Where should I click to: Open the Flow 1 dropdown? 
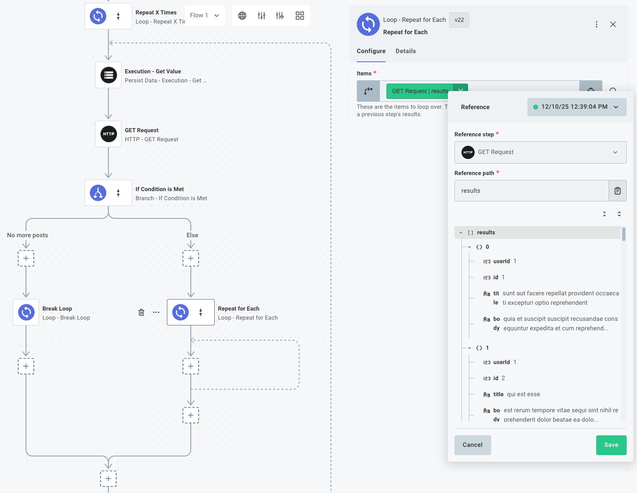pos(205,15)
